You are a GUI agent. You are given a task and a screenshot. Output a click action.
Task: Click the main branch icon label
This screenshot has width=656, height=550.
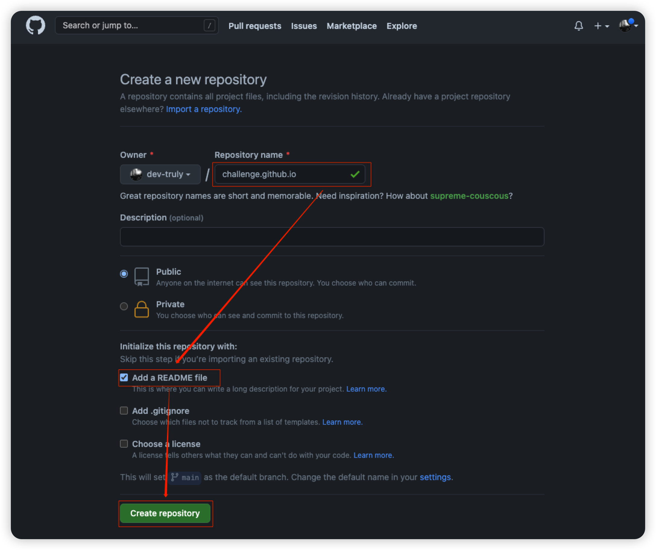pos(185,477)
